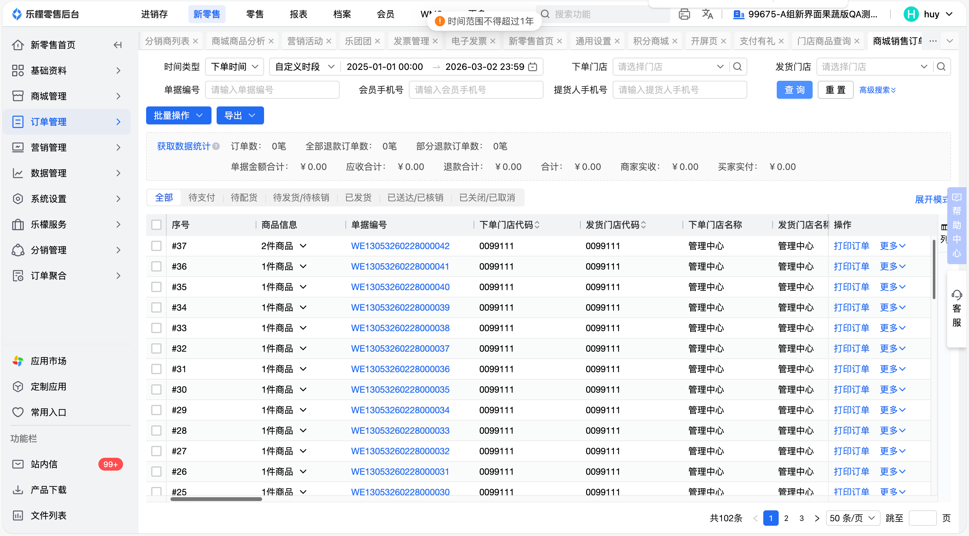The width and height of the screenshot is (969, 536).
Task: Click the 单据编号 input field
Action: click(x=272, y=90)
